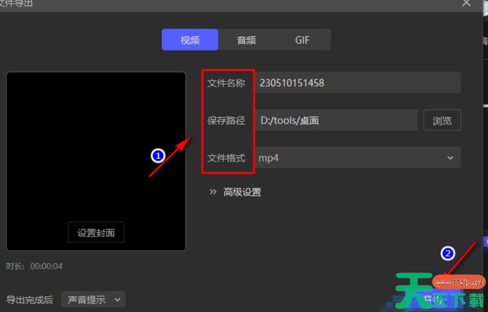Click the numbered circle 2 annotation marker
Image resolution: width=488 pixels, height=312 pixels.
[x=448, y=254]
